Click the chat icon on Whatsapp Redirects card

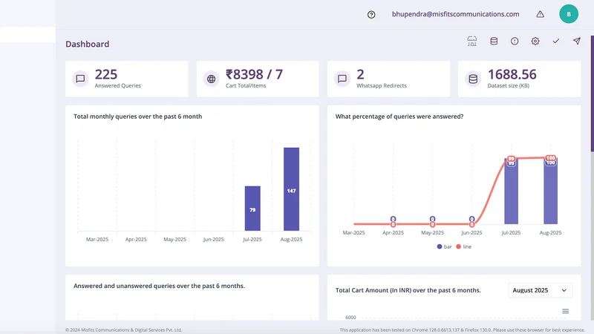(342, 79)
